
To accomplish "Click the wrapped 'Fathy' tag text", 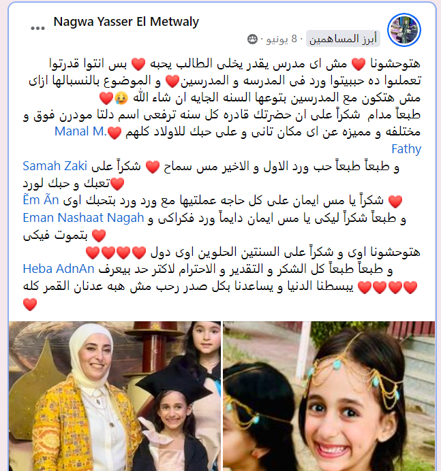I will click(406, 149).
